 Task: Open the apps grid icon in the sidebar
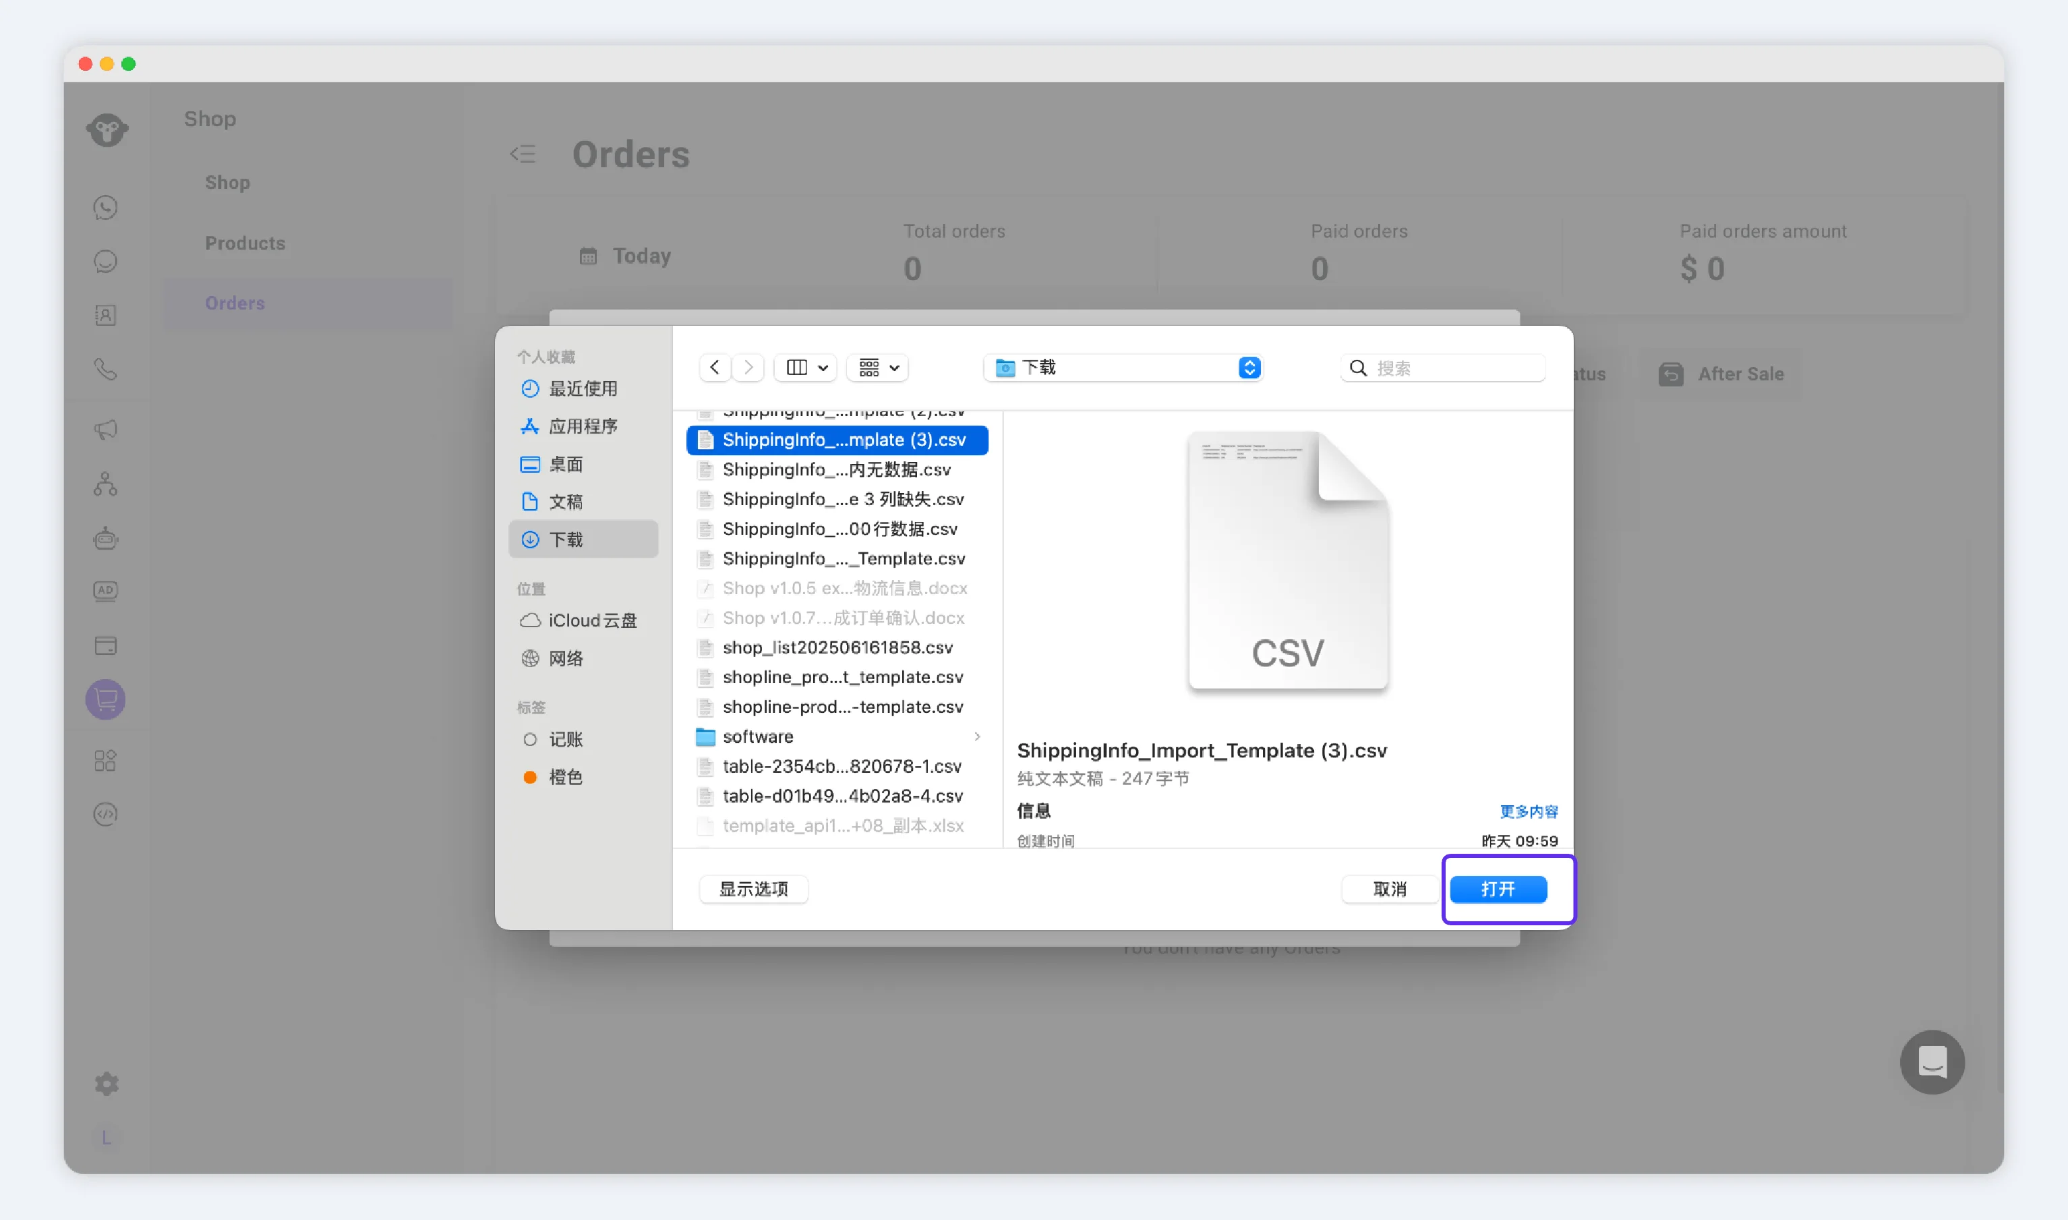tap(105, 759)
